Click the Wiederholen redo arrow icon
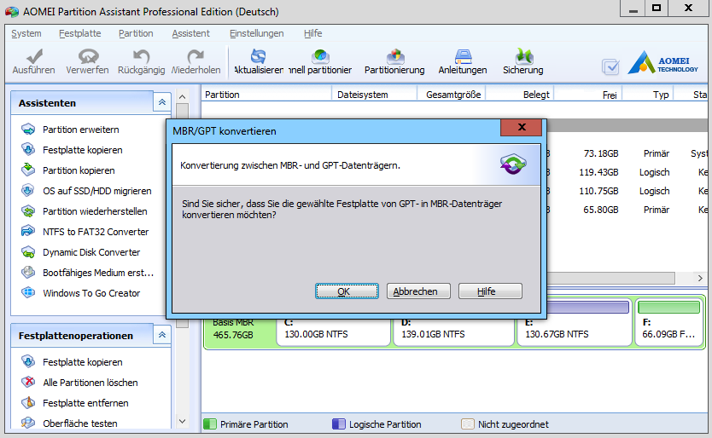The height and width of the screenshot is (438, 712). (x=196, y=56)
